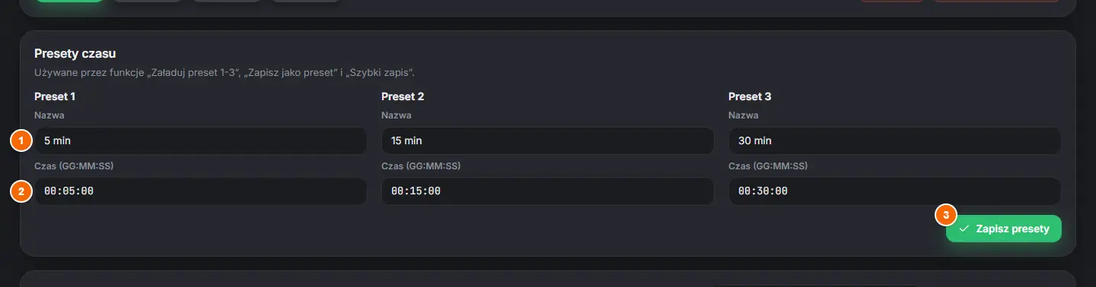Click the Preset 1 column heading

point(55,96)
